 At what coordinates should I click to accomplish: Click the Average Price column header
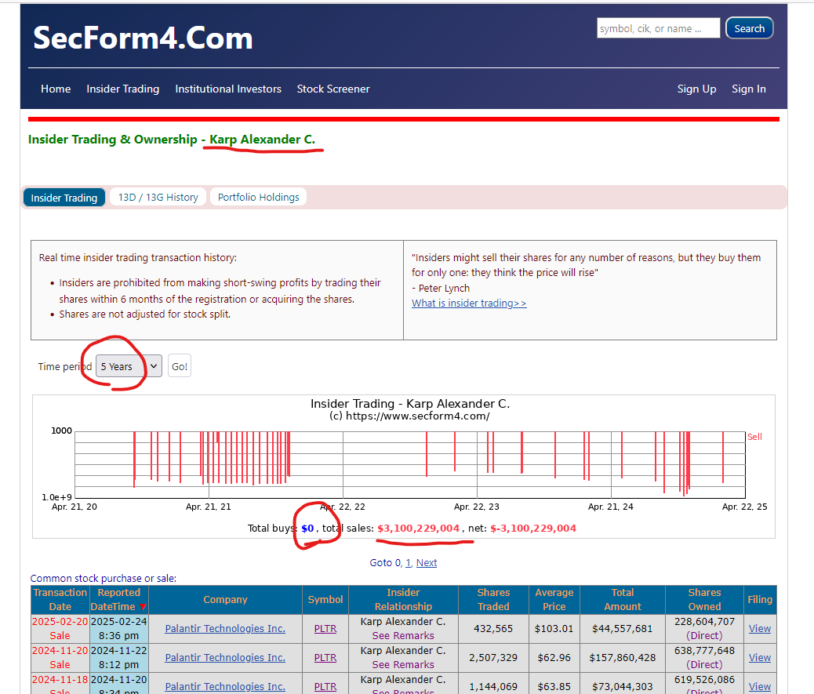(x=554, y=600)
